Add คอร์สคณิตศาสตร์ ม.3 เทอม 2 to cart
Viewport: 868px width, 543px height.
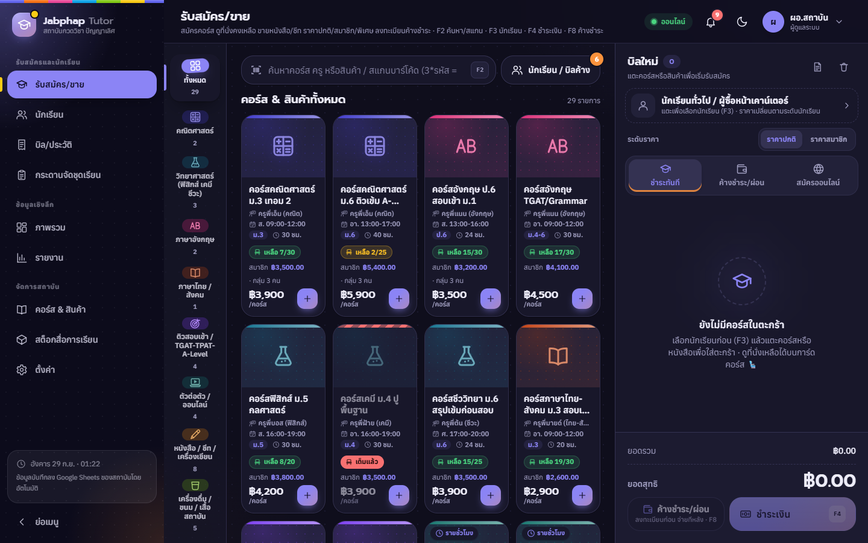pos(307,299)
